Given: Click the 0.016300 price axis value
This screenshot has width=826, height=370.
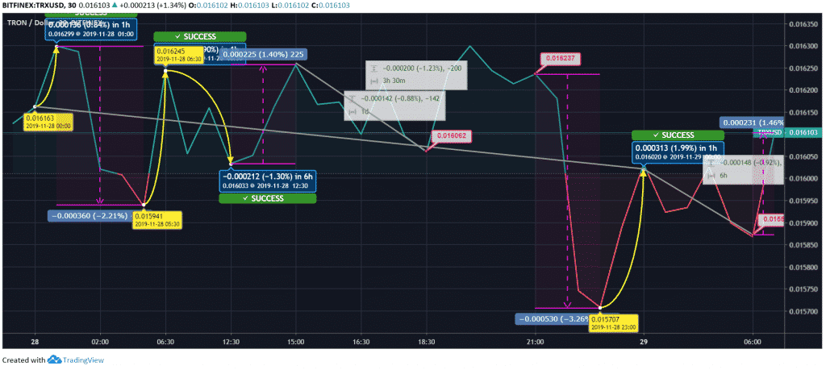Looking at the screenshot, I should pyautogui.click(x=803, y=46).
